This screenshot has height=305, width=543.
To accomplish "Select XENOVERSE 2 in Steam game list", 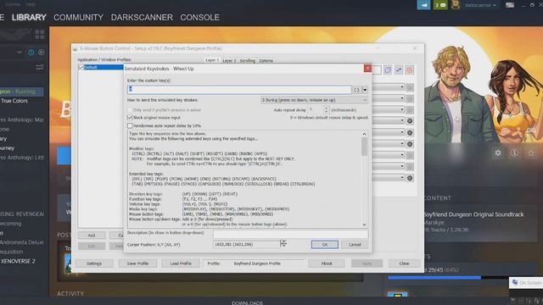I will (18, 261).
